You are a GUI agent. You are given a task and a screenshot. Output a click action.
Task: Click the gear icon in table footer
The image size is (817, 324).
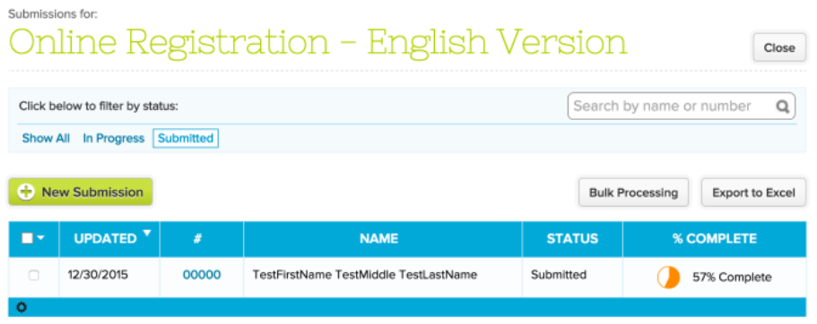coord(21,307)
